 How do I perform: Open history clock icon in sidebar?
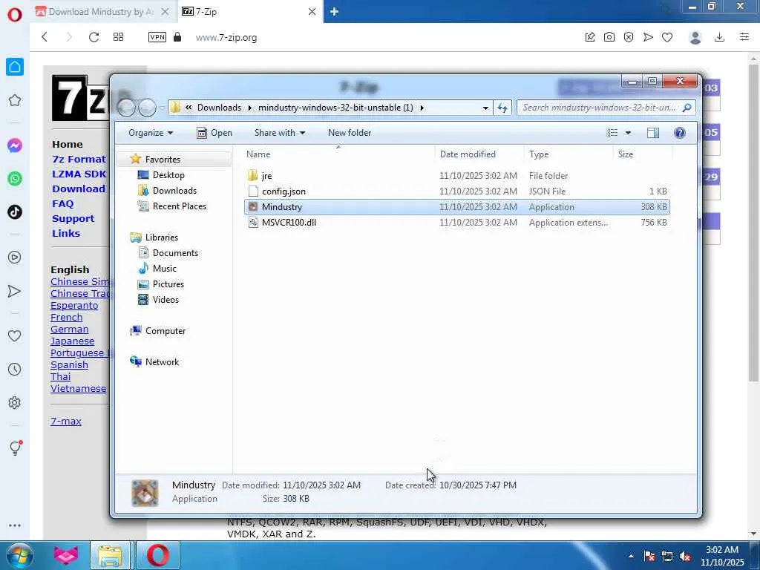click(x=15, y=370)
